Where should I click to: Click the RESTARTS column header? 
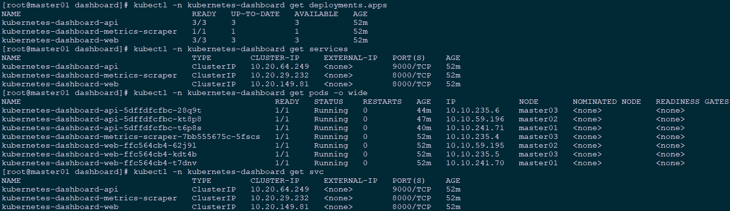pyautogui.click(x=382, y=102)
